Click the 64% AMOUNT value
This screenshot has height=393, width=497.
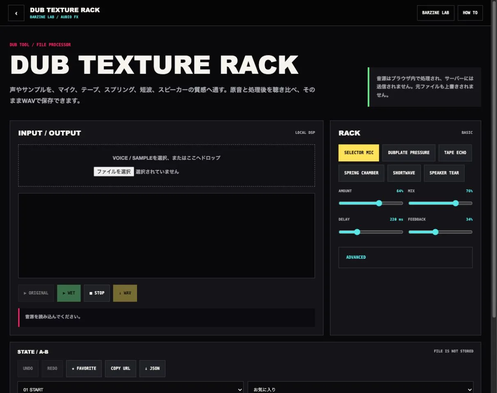pos(400,191)
